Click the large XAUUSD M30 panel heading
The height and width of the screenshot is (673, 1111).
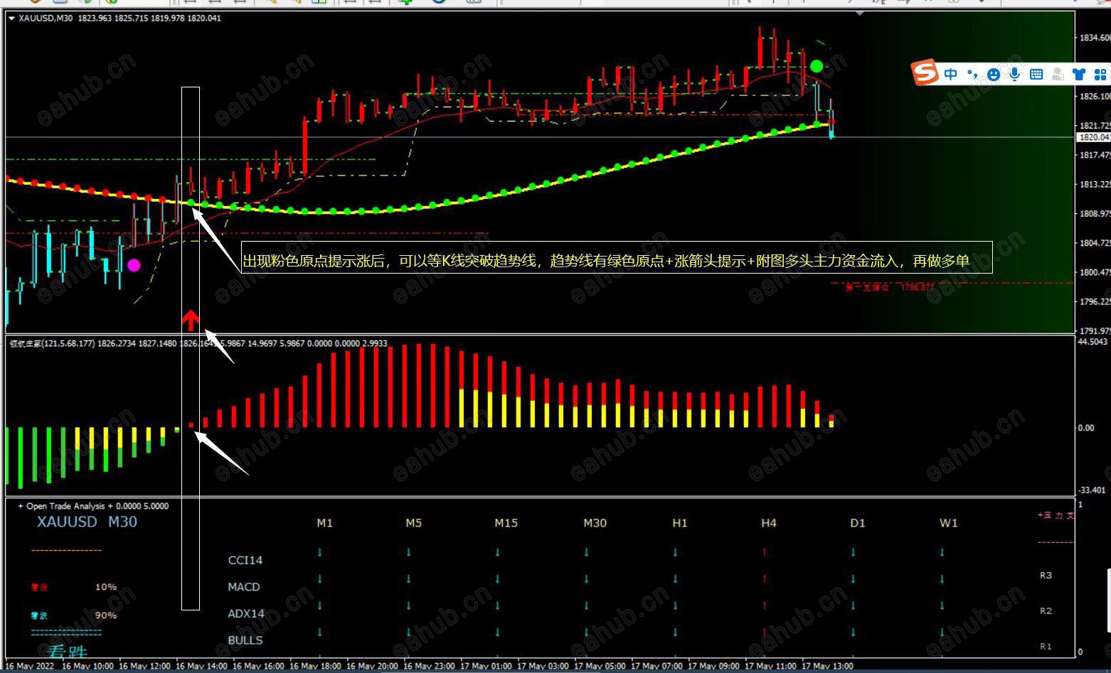pos(87,522)
